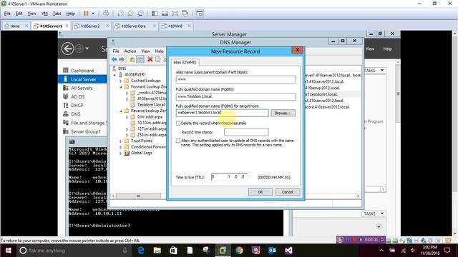Click the Browse button
This screenshot has height=257, width=458.
pos(283,113)
